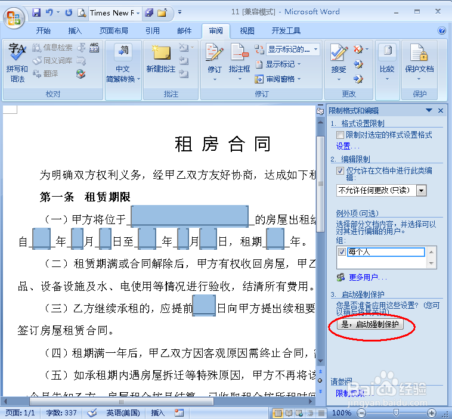452x419 pixels.
Task: Open the Office button menu
Action: pos(14,18)
